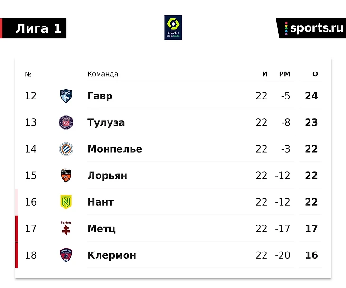Screen dimensions: 346x288
Task: Click the Toulouse club crest
Action: tap(66, 122)
